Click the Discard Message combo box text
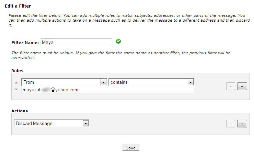Screen dimensions: 254x159 34,124
